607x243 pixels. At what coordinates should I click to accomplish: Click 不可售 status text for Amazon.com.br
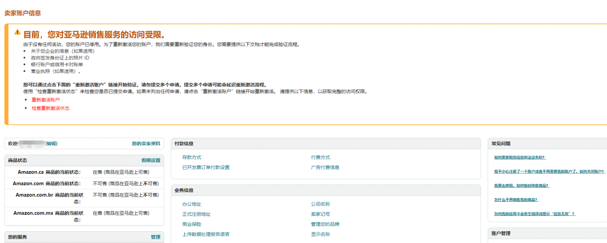click(x=126, y=195)
